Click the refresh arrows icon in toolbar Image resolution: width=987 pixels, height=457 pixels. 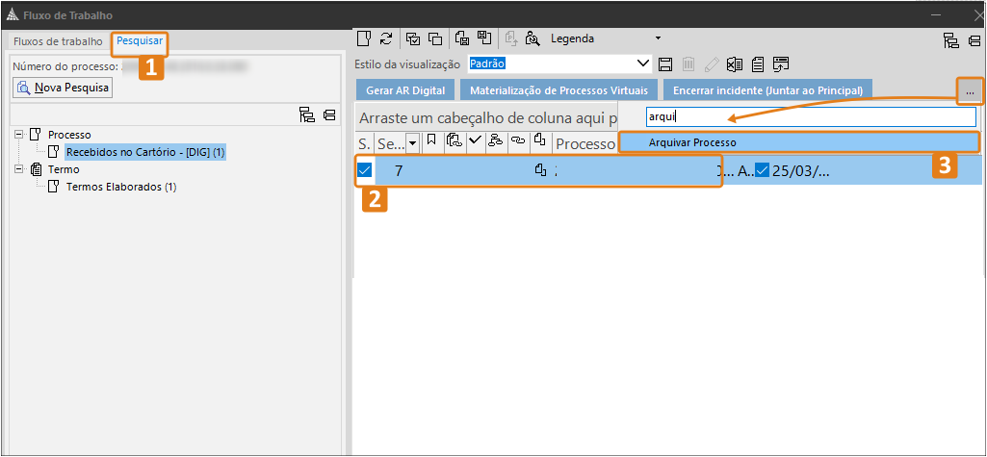(x=385, y=38)
